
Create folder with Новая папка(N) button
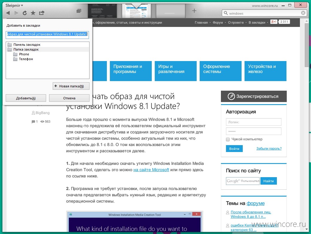(x=71, y=86)
